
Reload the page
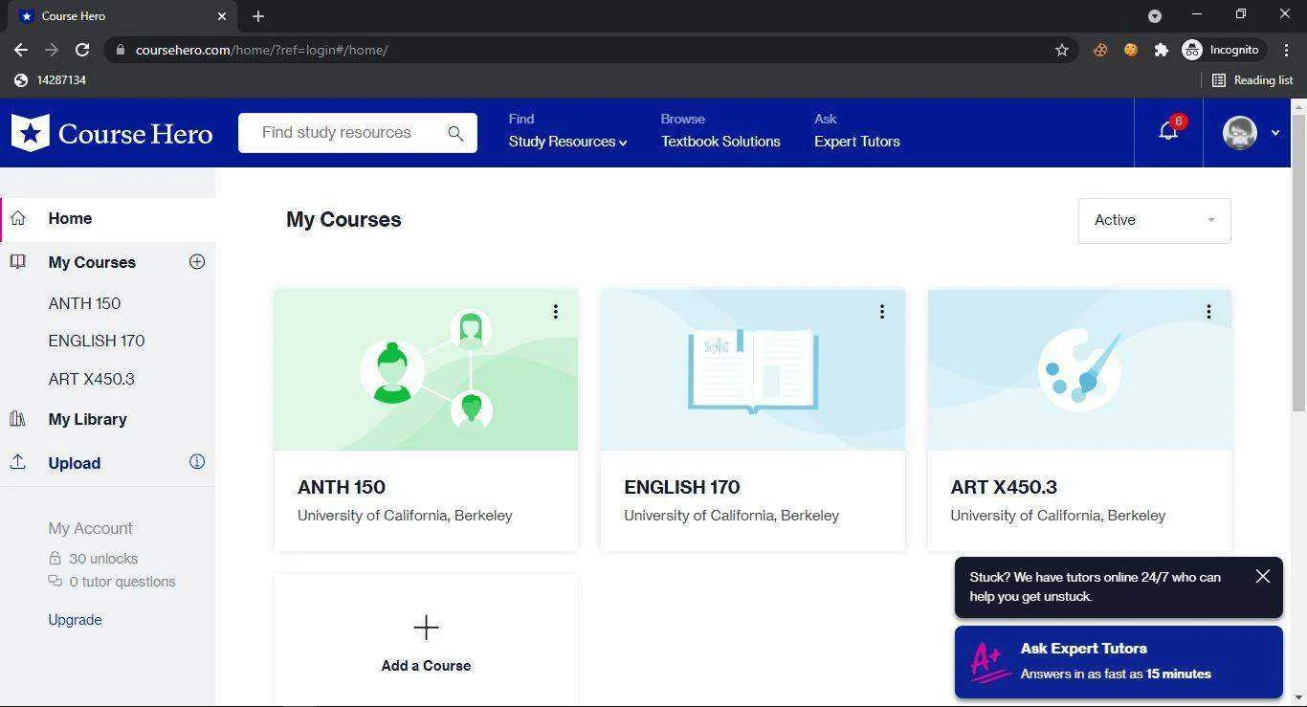82,50
